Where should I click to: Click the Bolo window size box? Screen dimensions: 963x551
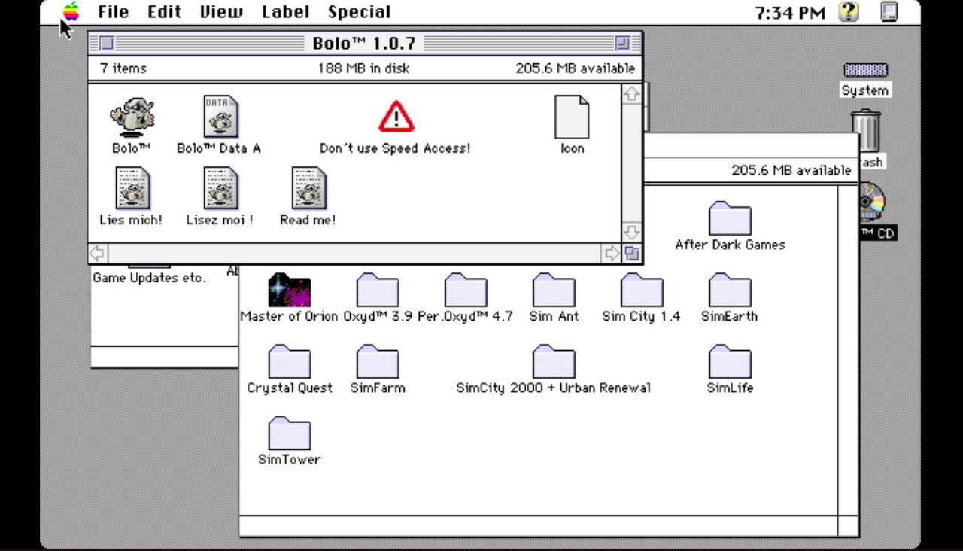point(632,254)
